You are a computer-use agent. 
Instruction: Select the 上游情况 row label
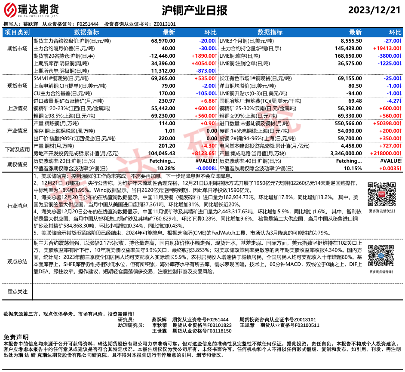pyautogui.click(x=17, y=108)
